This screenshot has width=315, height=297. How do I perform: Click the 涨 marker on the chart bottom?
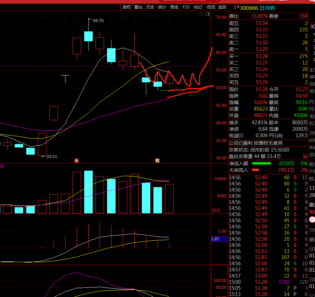76,160
